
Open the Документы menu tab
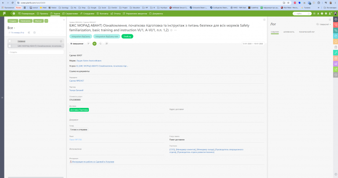[156, 13]
